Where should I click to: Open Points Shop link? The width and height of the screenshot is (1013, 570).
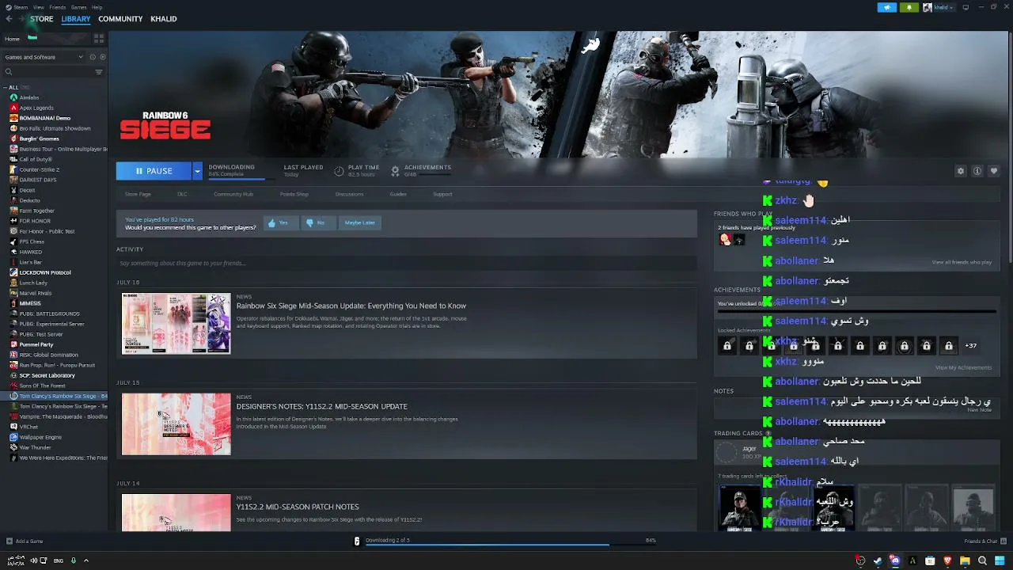click(x=294, y=194)
